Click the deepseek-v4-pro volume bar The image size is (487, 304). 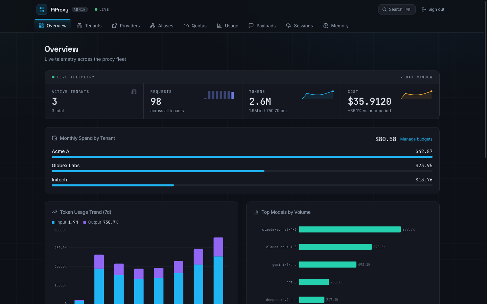(312, 300)
